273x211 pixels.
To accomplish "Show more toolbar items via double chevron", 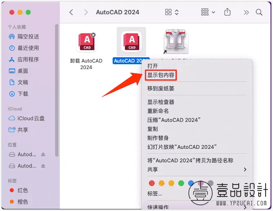I will click(x=246, y=12).
